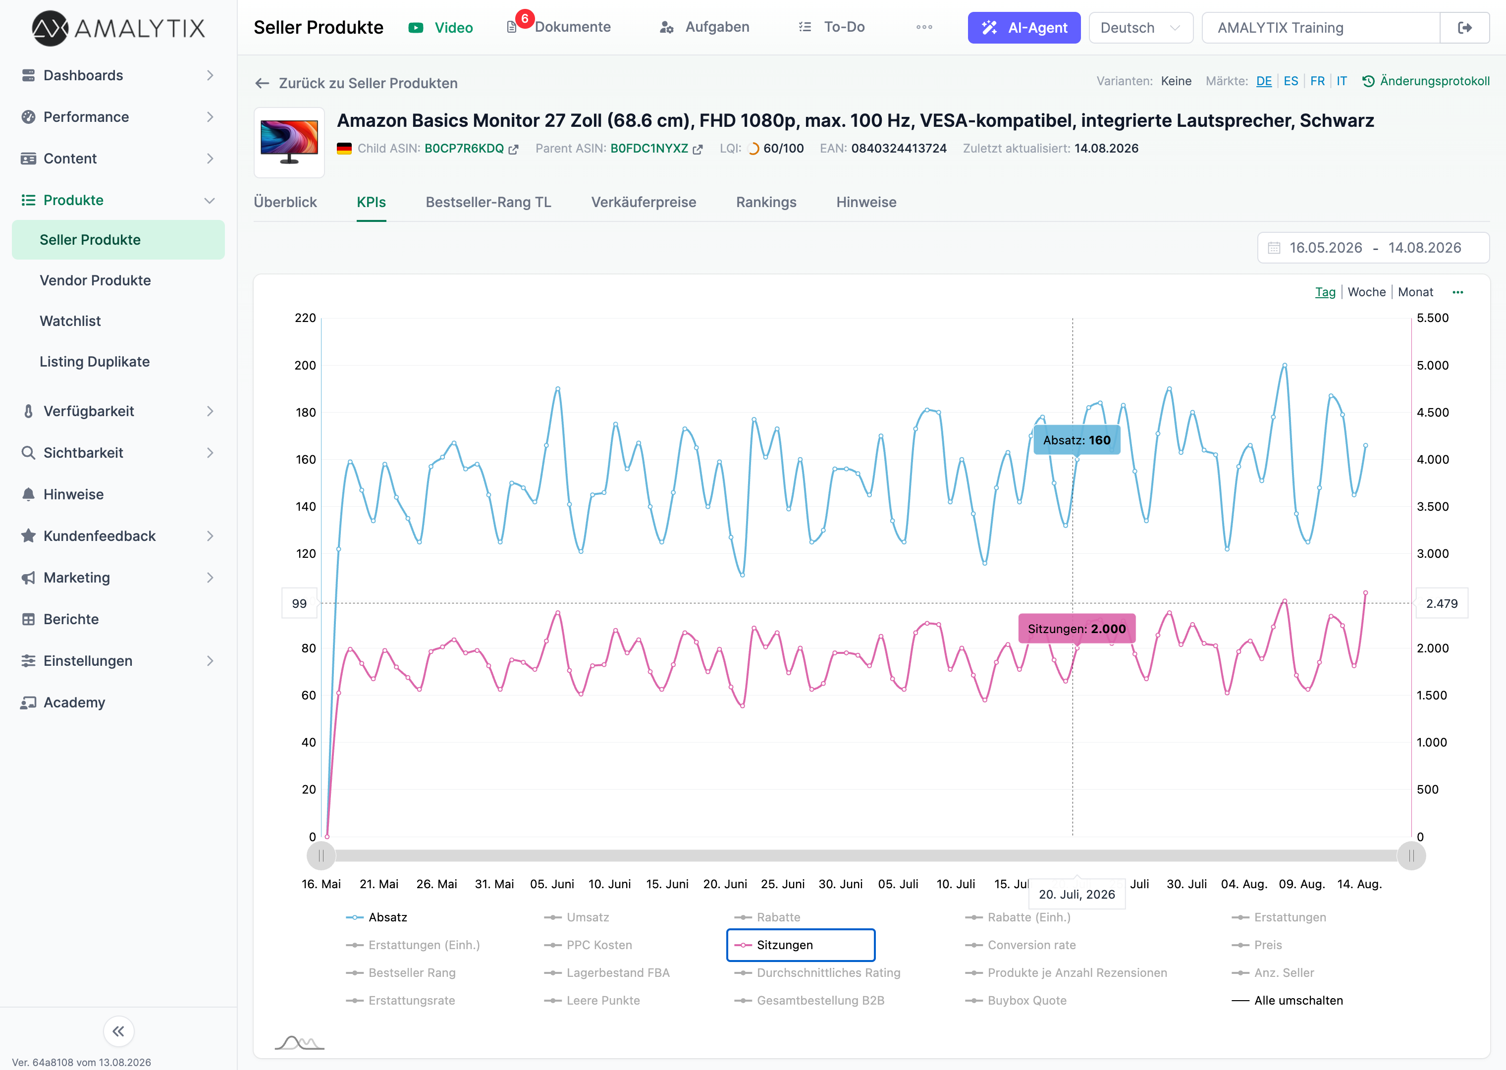This screenshot has height=1070, width=1506.
Task: Click the AMALYTIX logo
Action: click(118, 28)
